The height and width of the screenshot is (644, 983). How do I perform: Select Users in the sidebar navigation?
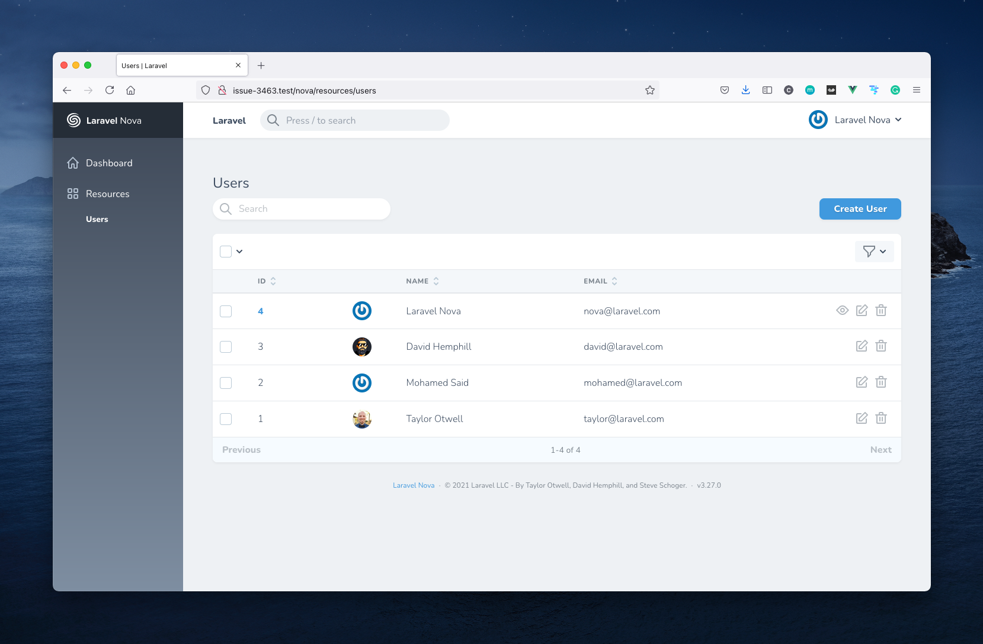[97, 219]
